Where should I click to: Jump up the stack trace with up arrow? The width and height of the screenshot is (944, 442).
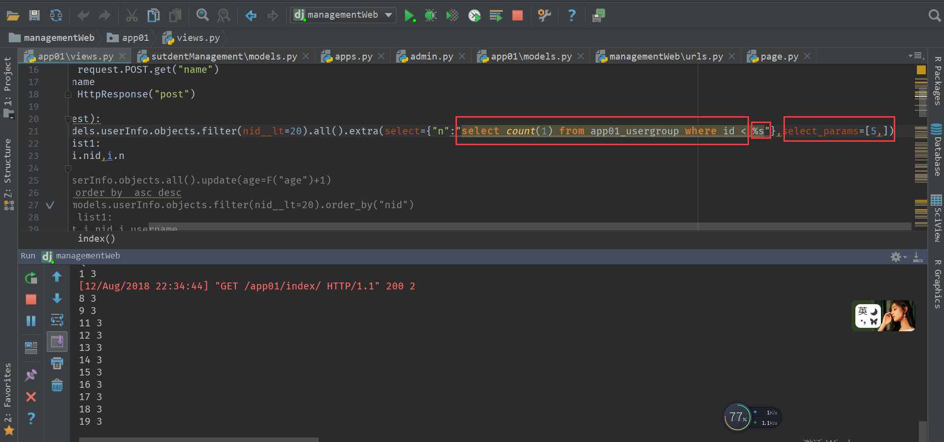(x=57, y=277)
